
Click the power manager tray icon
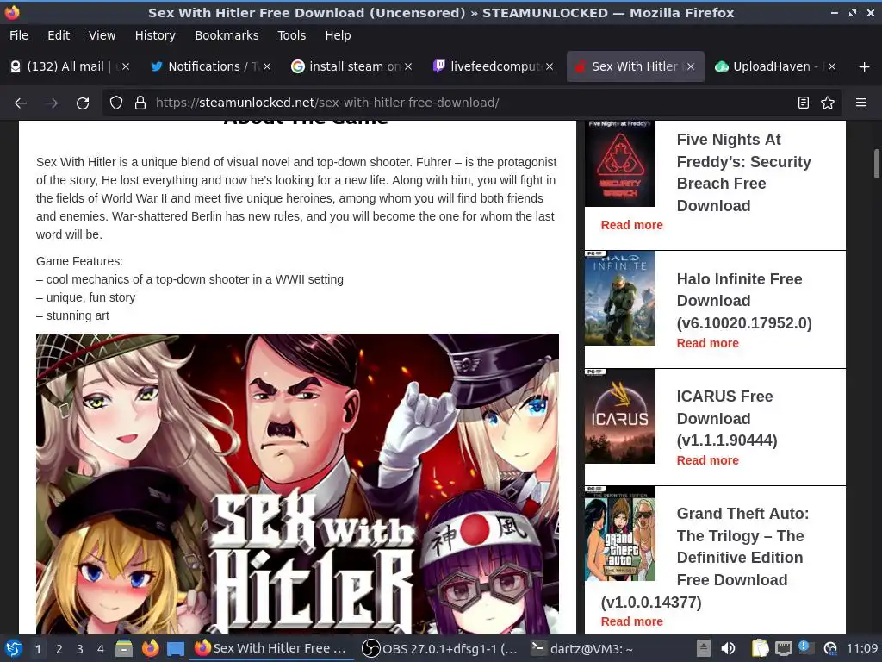pos(830,648)
